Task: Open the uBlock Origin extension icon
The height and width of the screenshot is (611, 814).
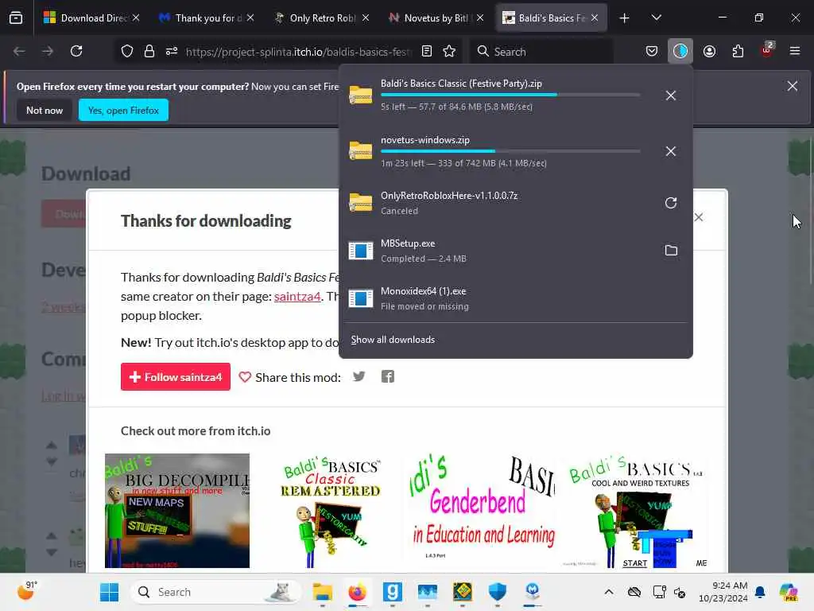Action: [x=767, y=50]
